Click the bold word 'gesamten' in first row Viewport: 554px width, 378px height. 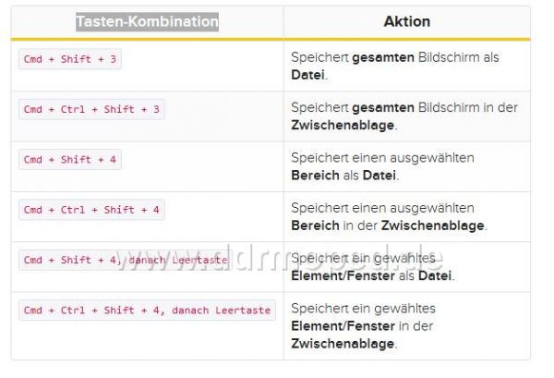pos(383,57)
